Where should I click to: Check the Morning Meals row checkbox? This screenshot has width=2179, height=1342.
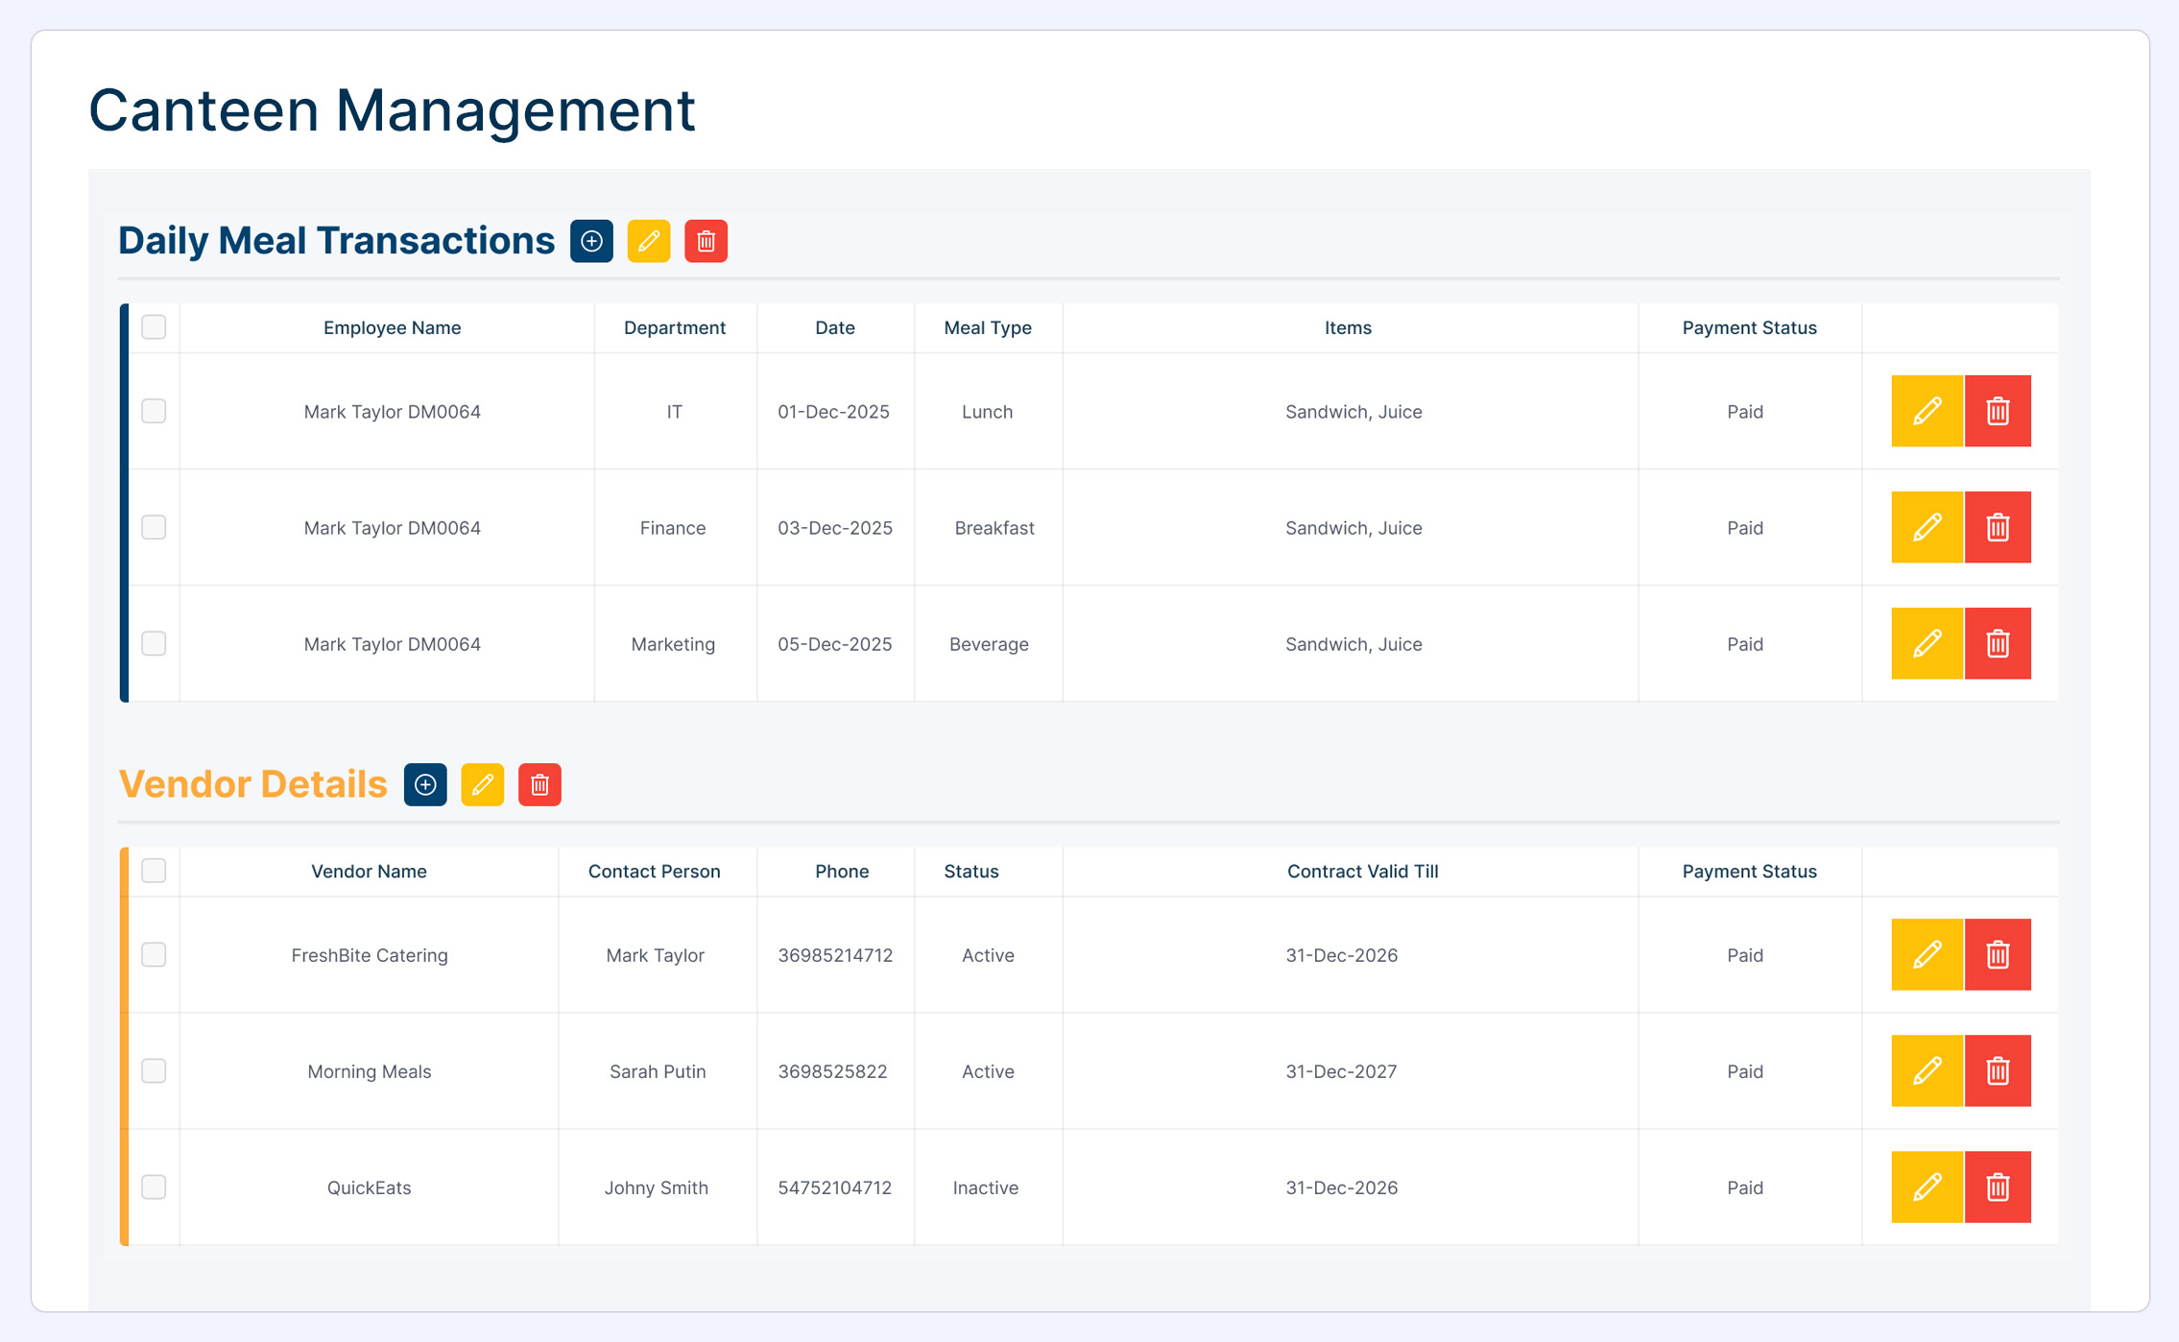(x=154, y=1070)
